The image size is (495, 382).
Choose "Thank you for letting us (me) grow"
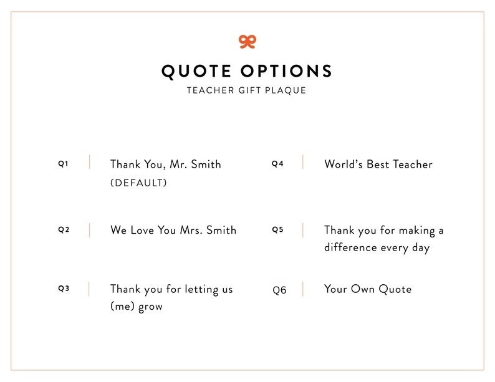171,297
